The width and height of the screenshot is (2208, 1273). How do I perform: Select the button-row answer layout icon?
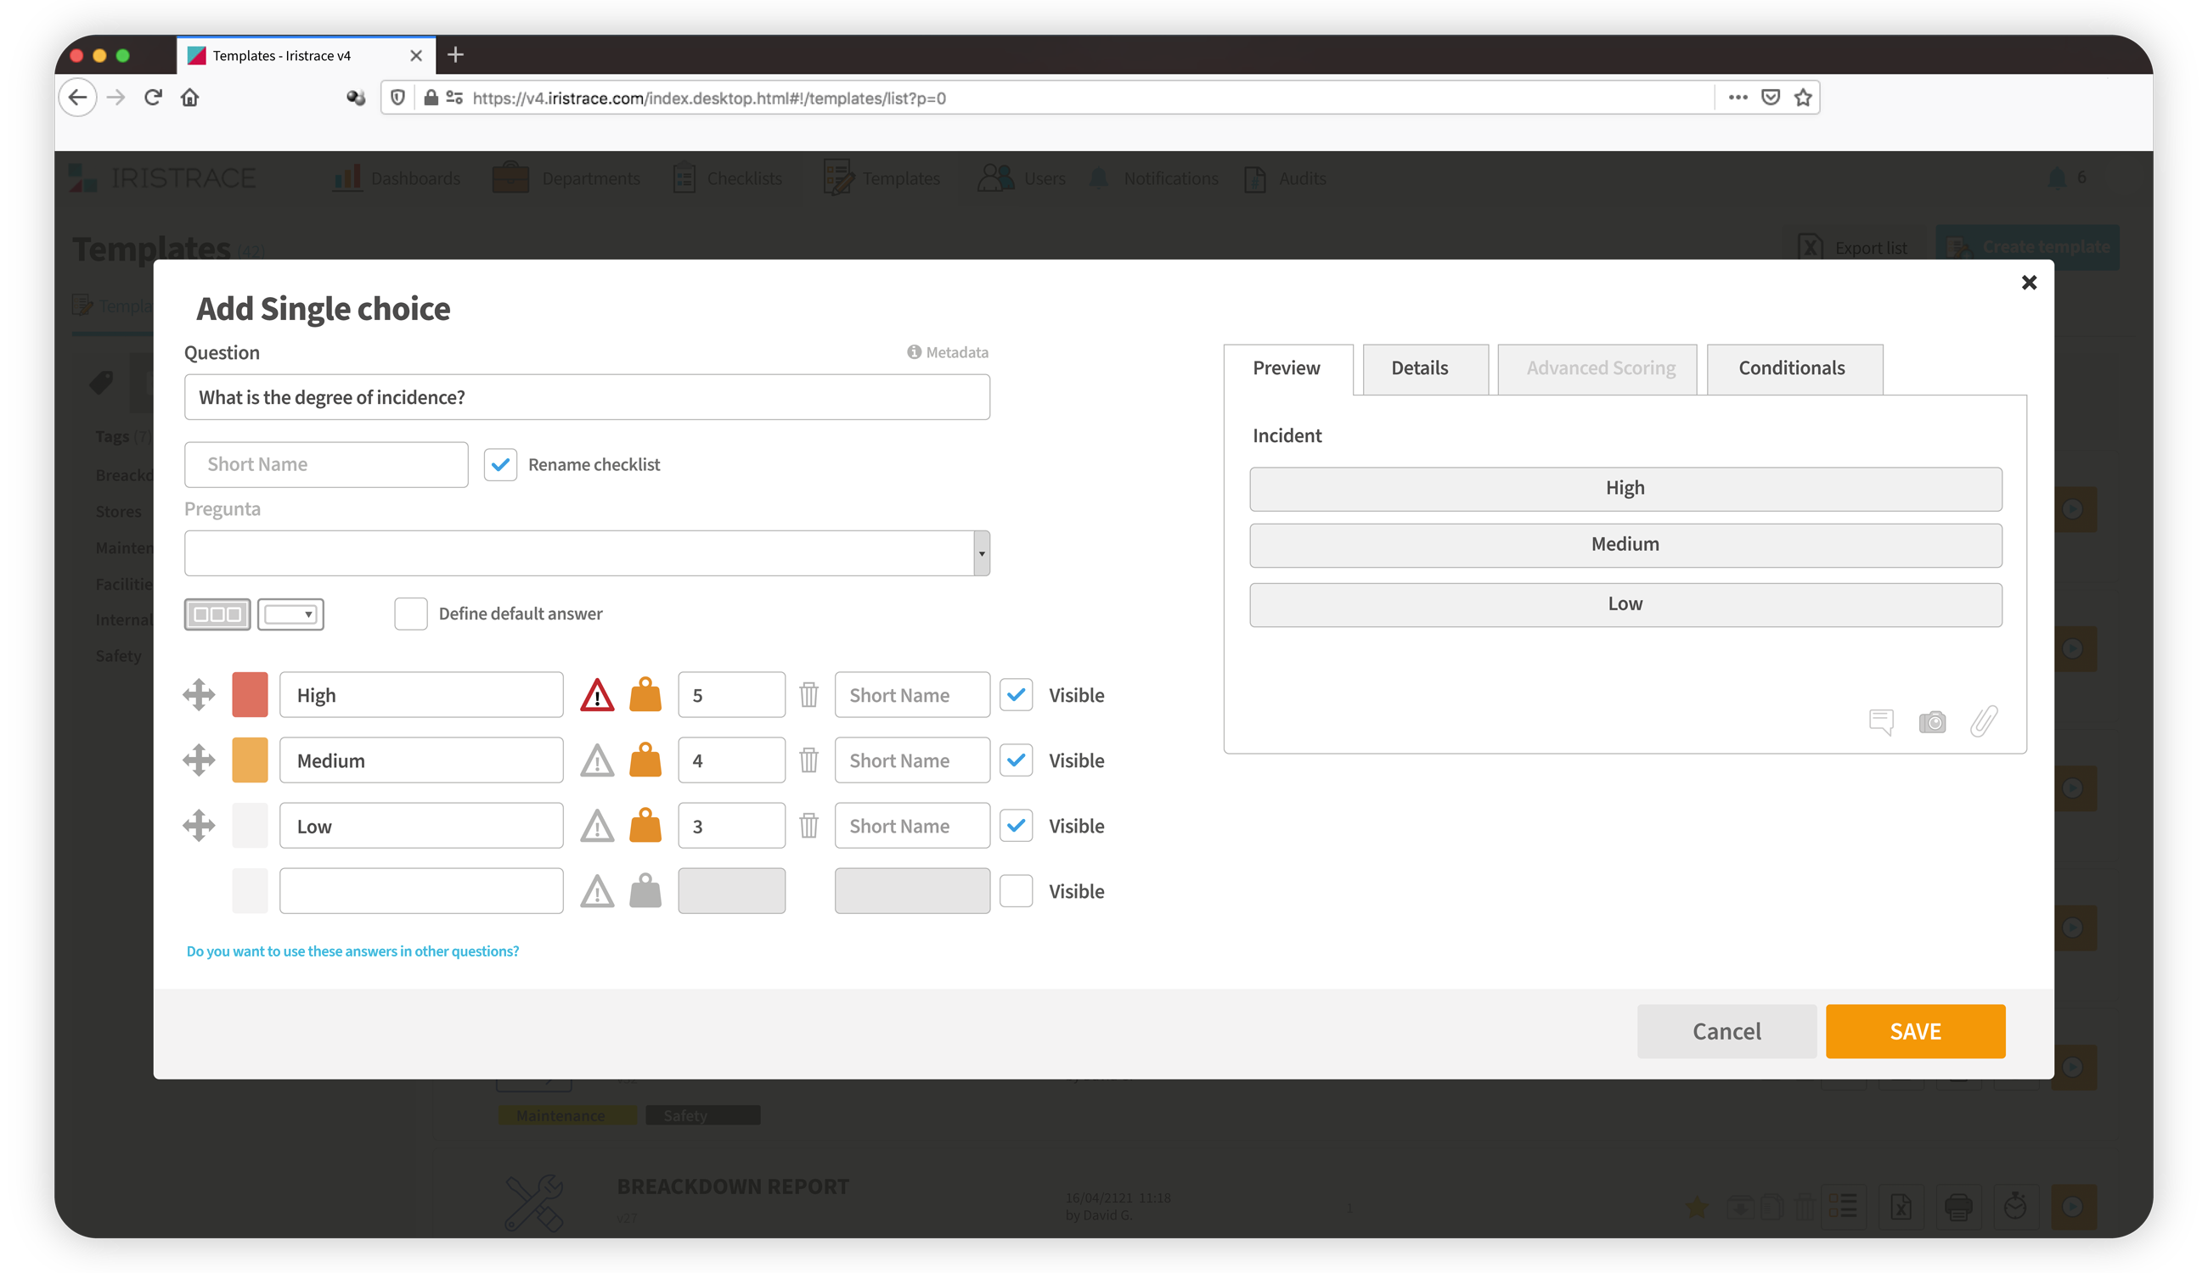point(217,614)
